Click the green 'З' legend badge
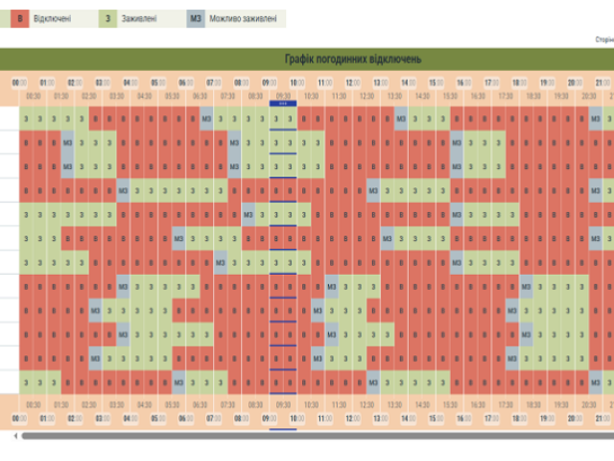The image size is (614, 461). [x=107, y=18]
